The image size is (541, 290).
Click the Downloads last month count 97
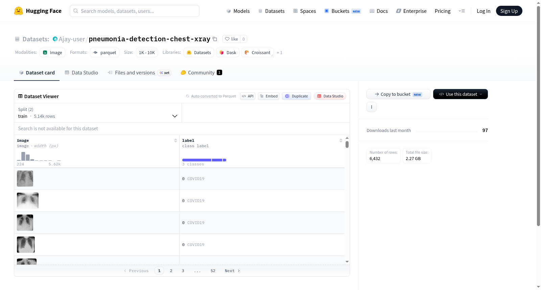485,130
